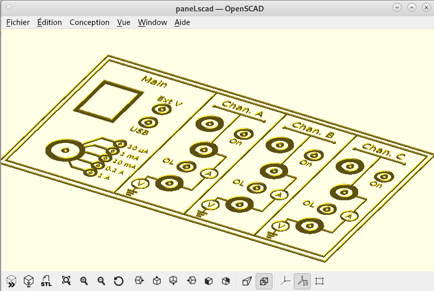Toggle the Show Axes icon

tap(285, 281)
